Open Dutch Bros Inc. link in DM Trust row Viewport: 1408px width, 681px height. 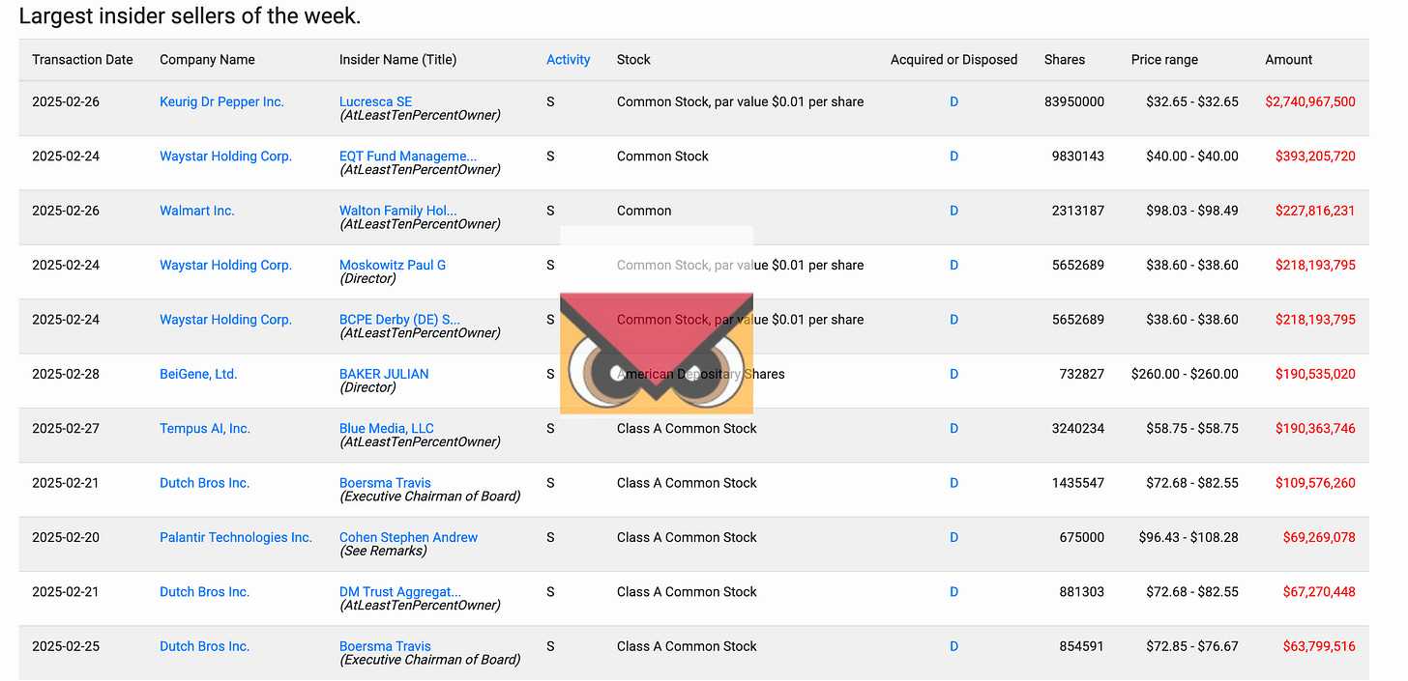click(205, 591)
